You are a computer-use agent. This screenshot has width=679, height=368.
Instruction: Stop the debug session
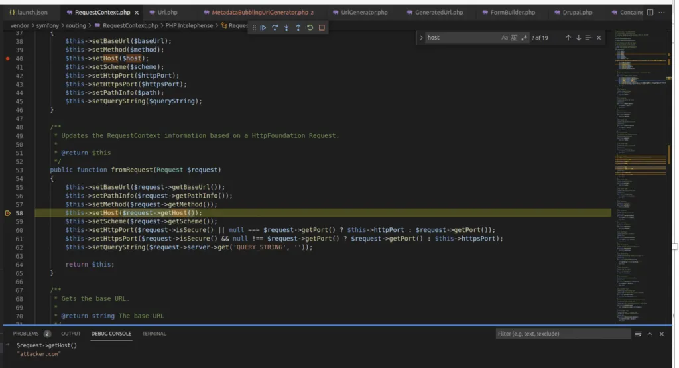[x=322, y=27]
